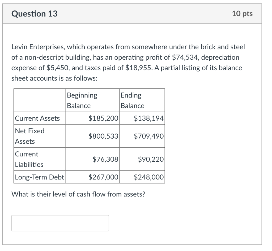Click the empty table header cell
Viewport: 272px width, 251px height.
pyautogui.click(x=39, y=100)
